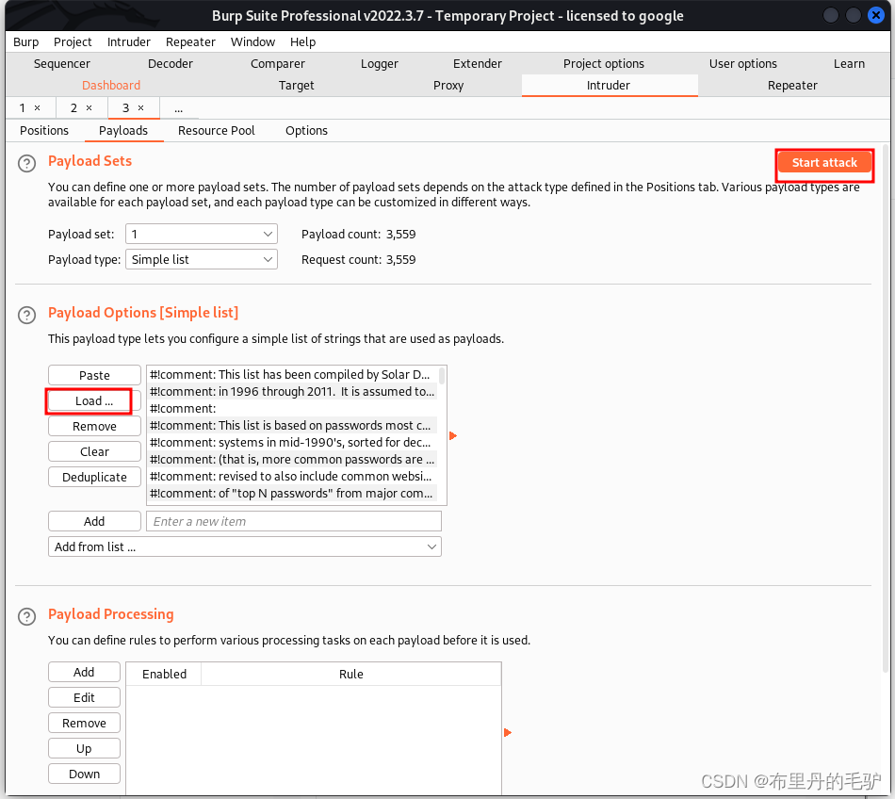Click Load to import payload file
Image resolution: width=895 pixels, height=799 pixels.
coord(94,401)
